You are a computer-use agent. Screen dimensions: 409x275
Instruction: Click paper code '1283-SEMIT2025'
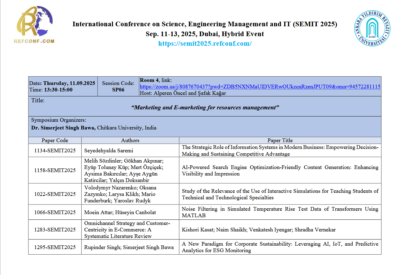pos(55,230)
